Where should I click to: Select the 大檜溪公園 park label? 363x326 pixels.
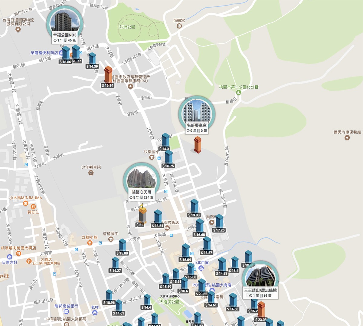(169, 302)
